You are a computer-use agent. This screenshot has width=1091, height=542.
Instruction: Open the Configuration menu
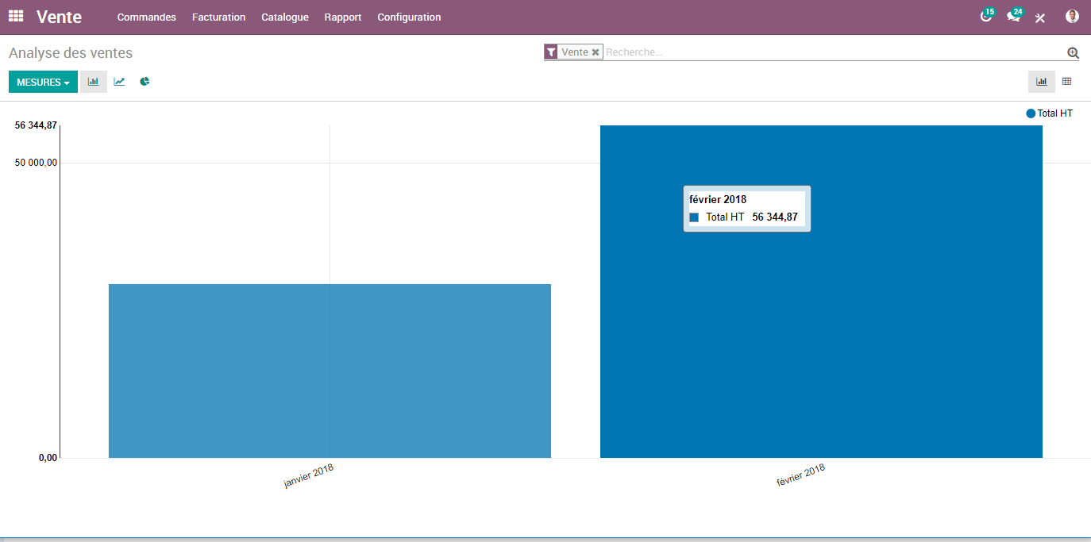tap(409, 17)
